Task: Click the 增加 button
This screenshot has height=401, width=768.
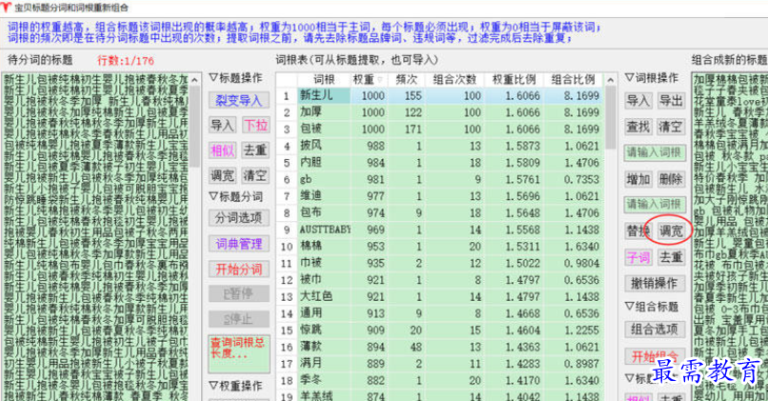Action: tap(638, 179)
